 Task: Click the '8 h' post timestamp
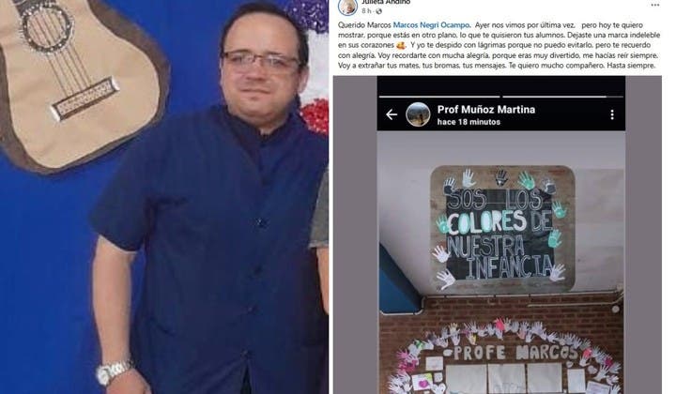tap(366, 11)
